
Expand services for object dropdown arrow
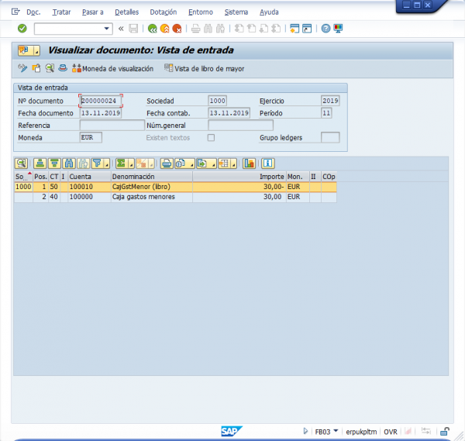[x=36, y=50]
